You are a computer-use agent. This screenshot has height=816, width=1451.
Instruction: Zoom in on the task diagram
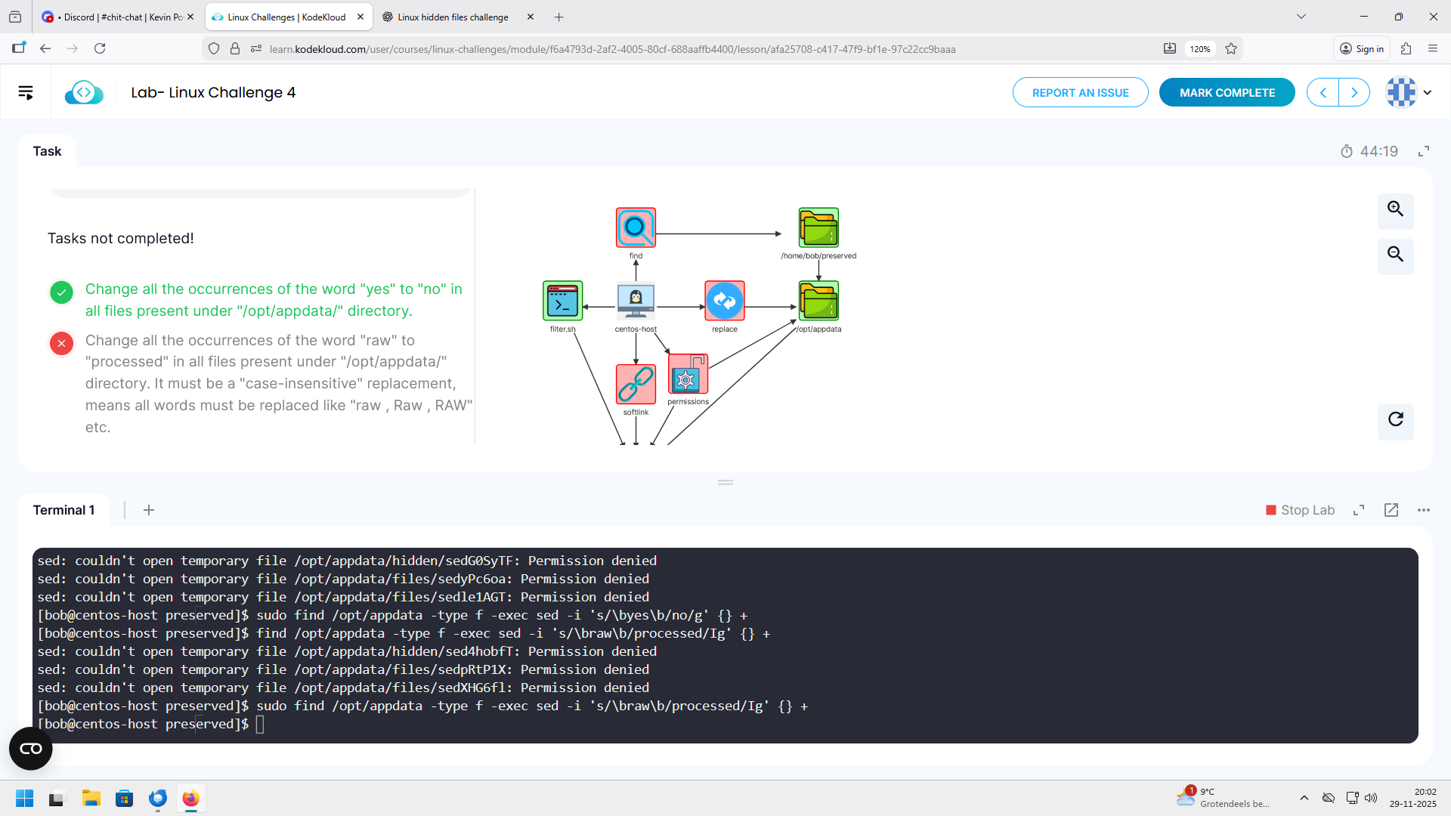click(1395, 209)
